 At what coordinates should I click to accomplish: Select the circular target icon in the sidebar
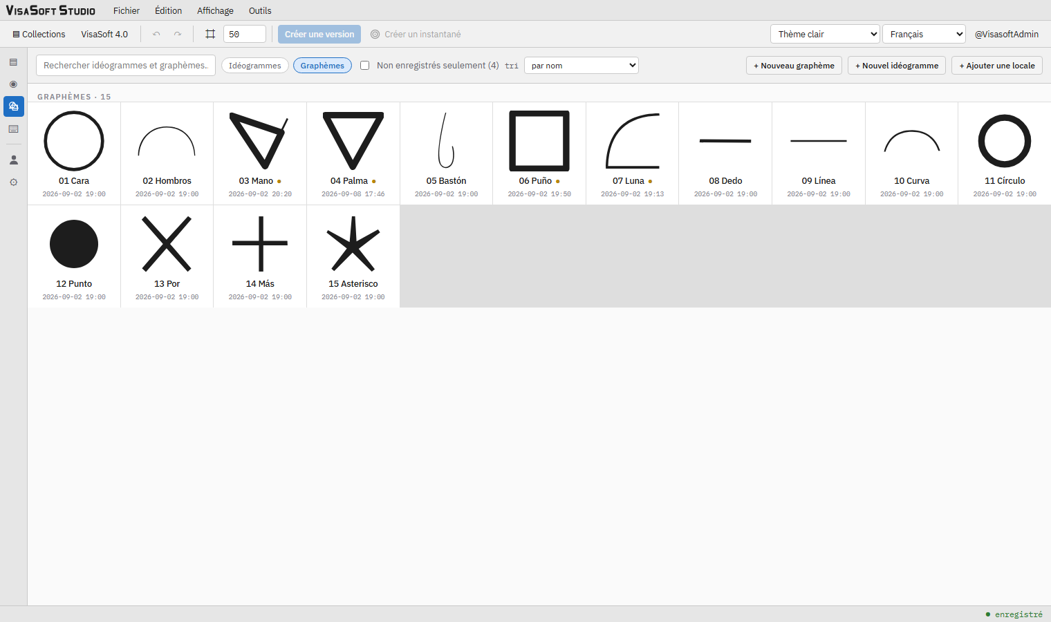[x=13, y=84]
